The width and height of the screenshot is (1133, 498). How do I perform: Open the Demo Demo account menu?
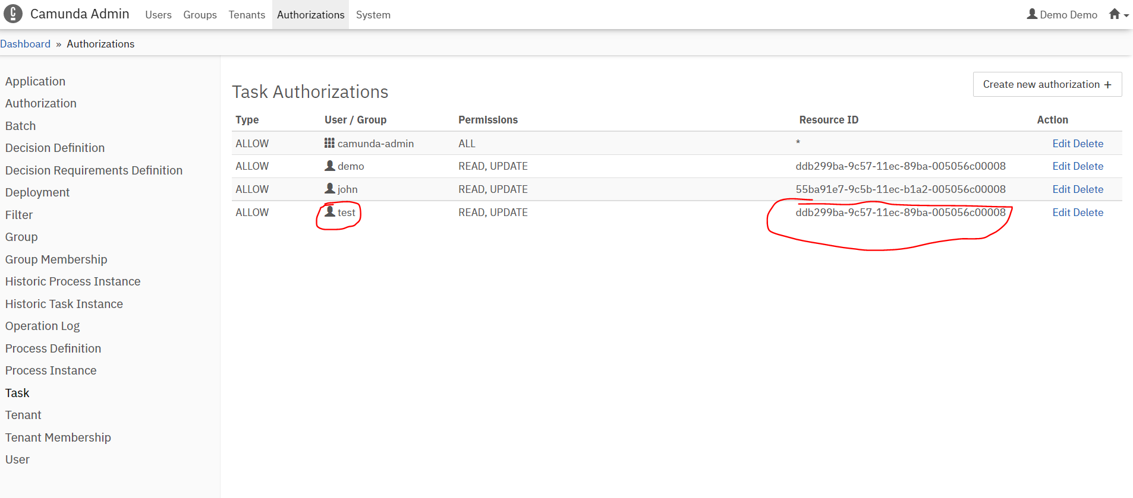pyautogui.click(x=1062, y=15)
